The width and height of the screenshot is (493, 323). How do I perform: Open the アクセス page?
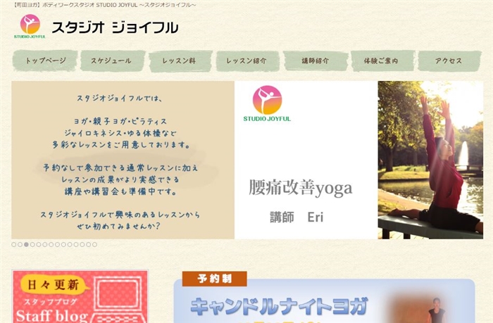(449, 61)
